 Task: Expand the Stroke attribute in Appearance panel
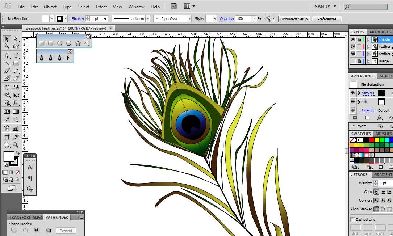359,93
